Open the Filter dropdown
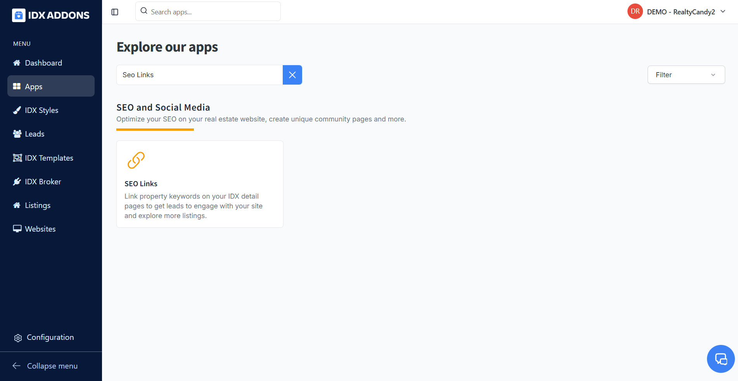The height and width of the screenshot is (381, 738). point(686,75)
